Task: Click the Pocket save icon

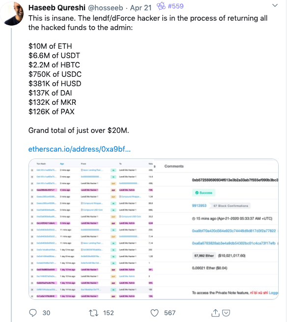Action: (x=226, y=313)
